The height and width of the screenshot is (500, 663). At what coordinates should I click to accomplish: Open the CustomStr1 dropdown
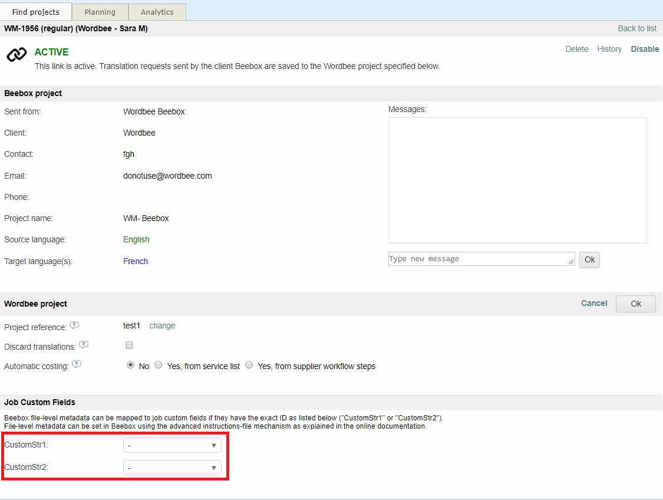172,445
